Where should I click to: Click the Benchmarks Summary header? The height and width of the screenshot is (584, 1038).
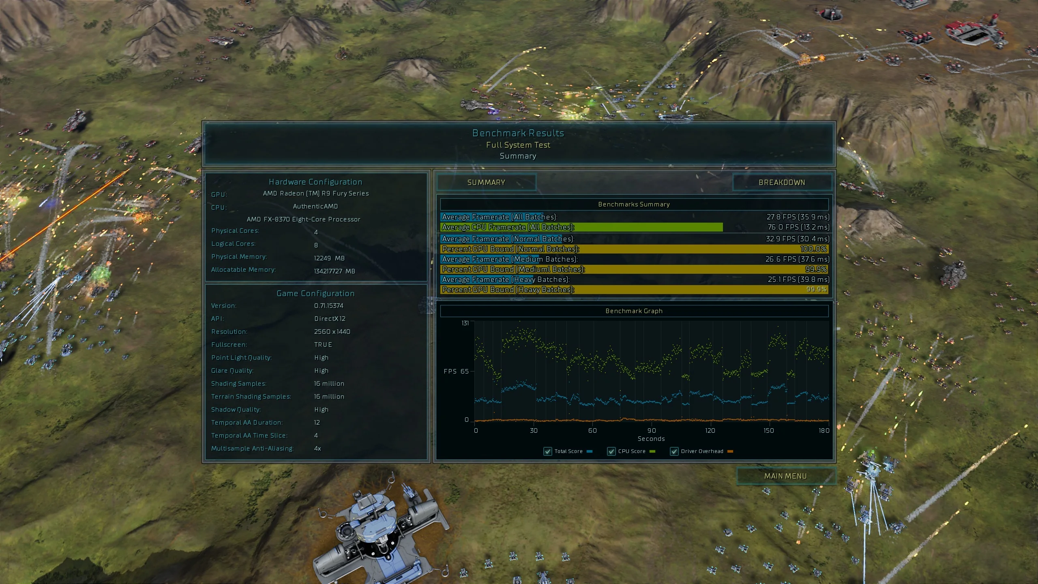(x=634, y=204)
